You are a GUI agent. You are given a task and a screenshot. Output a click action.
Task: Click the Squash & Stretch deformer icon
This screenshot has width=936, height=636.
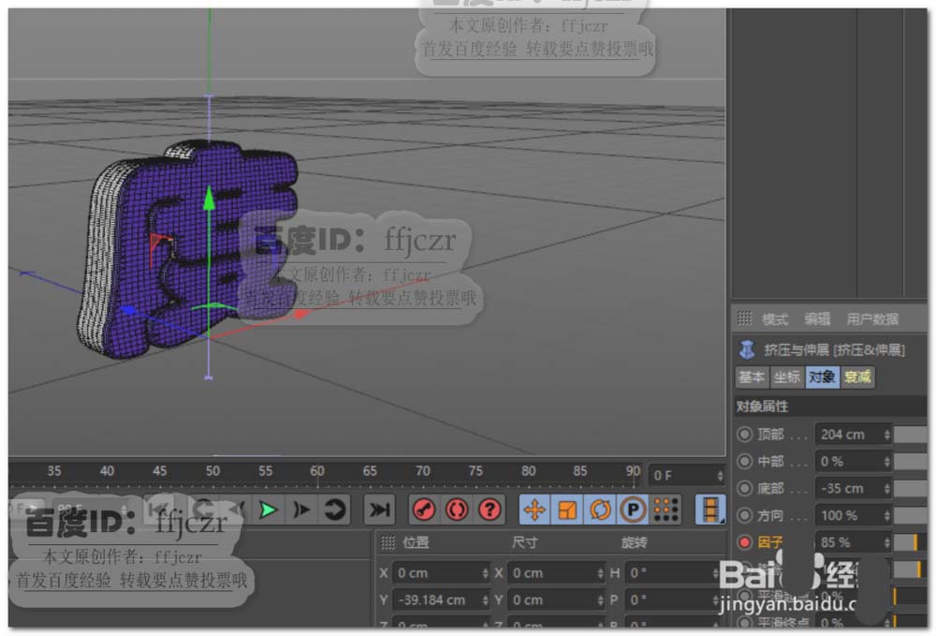747,349
